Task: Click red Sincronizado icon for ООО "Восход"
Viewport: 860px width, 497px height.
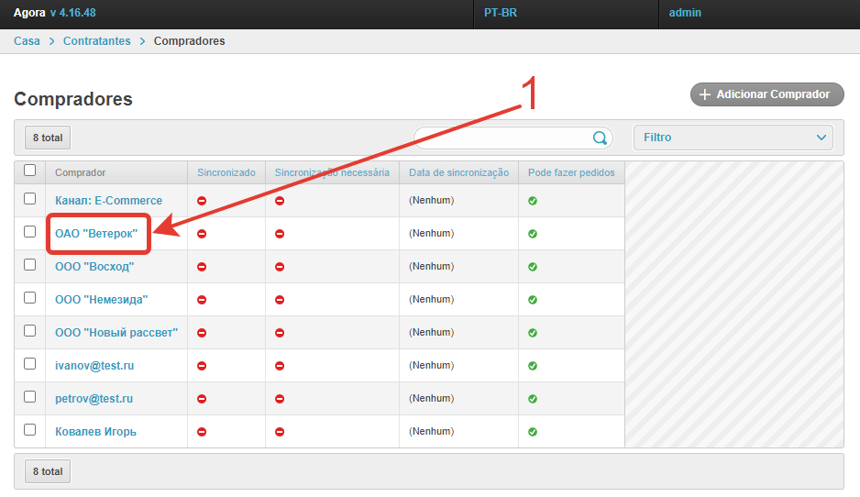Action: point(202,267)
